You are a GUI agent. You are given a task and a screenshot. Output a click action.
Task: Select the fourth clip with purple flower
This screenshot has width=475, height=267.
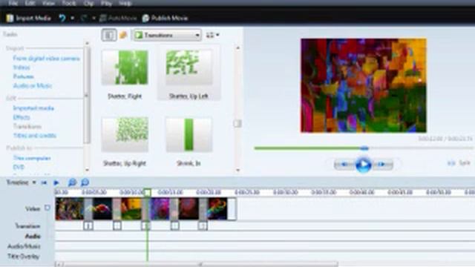[160, 208]
